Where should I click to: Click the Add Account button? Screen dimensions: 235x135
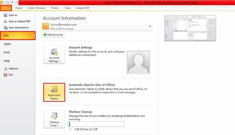53,35
